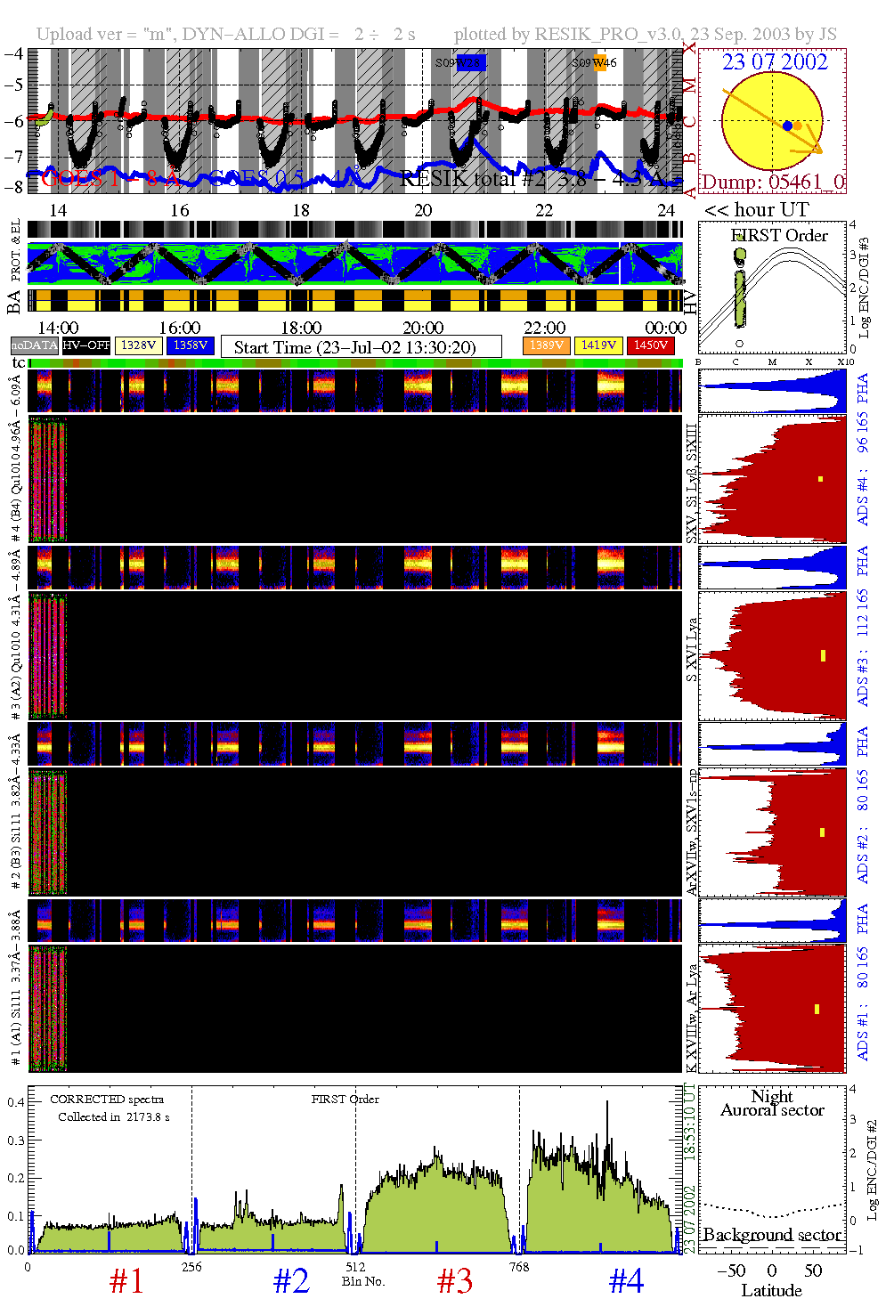
Task: Click the << hour UT label
Action: pyautogui.click(x=756, y=210)
